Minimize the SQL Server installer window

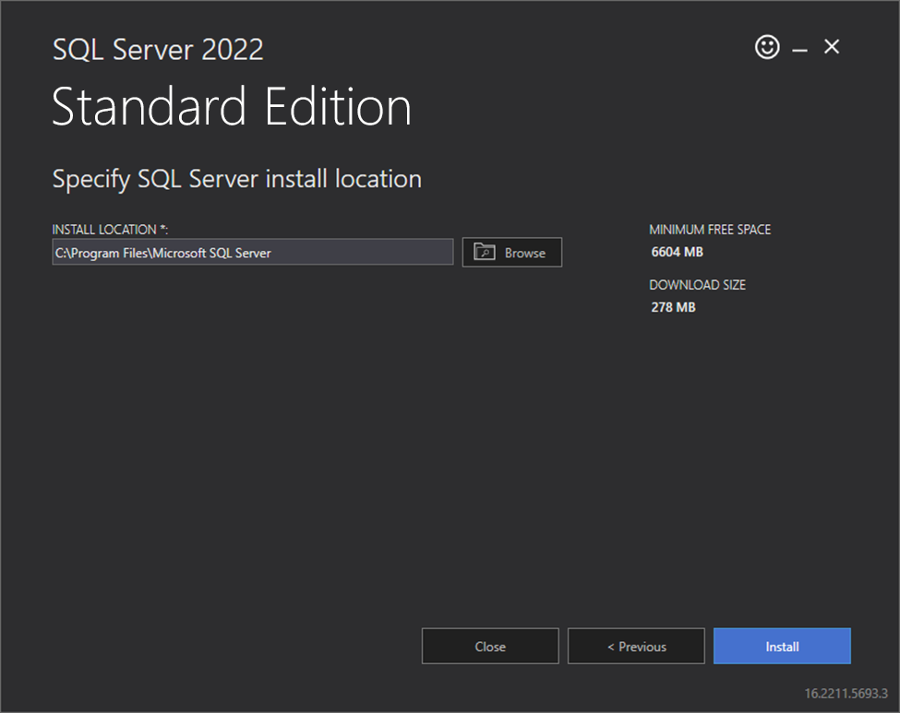point(799,49)
